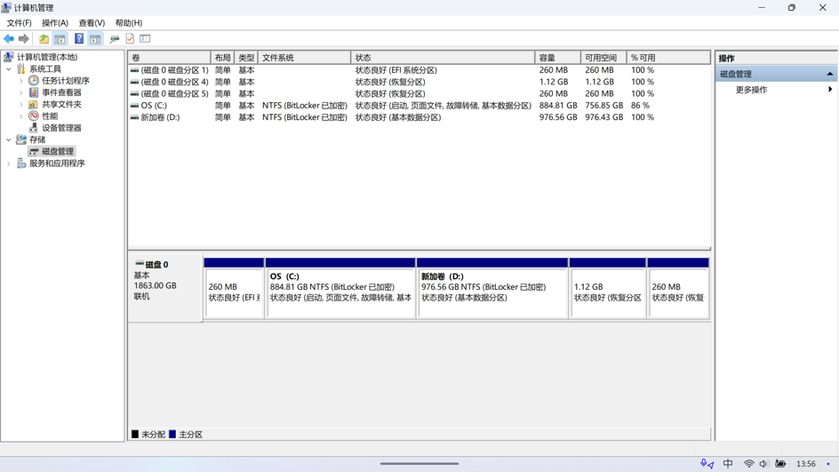Select the 新加卷 (D:) partition block
The height and width of the screenshot is (472, 839).
[492, 288]
